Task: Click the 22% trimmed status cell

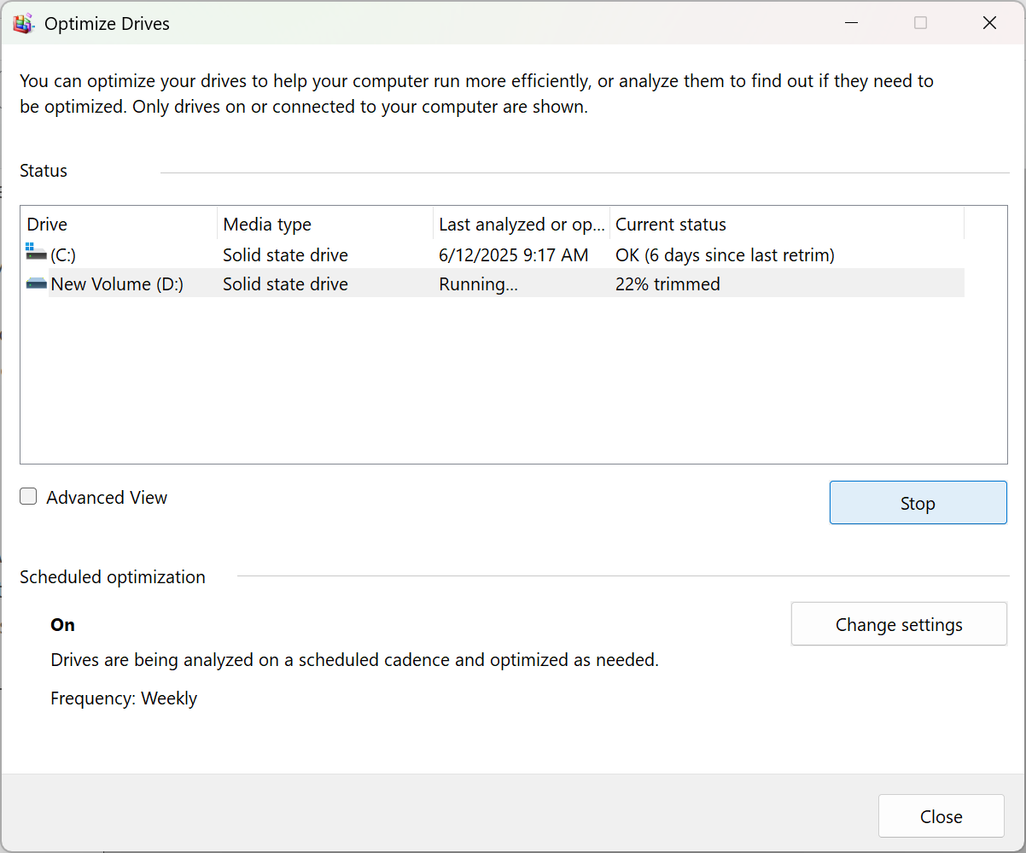Action: click(x=667, y=283)
